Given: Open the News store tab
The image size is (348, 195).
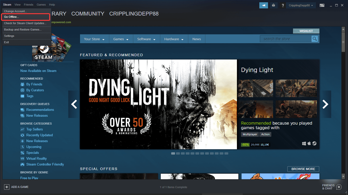Looking at the screenshot, I should click(x=197, y=39).
